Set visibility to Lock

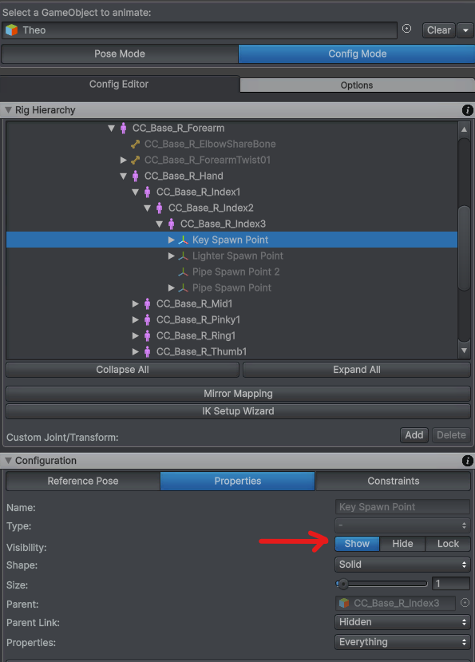click(448, 544)
